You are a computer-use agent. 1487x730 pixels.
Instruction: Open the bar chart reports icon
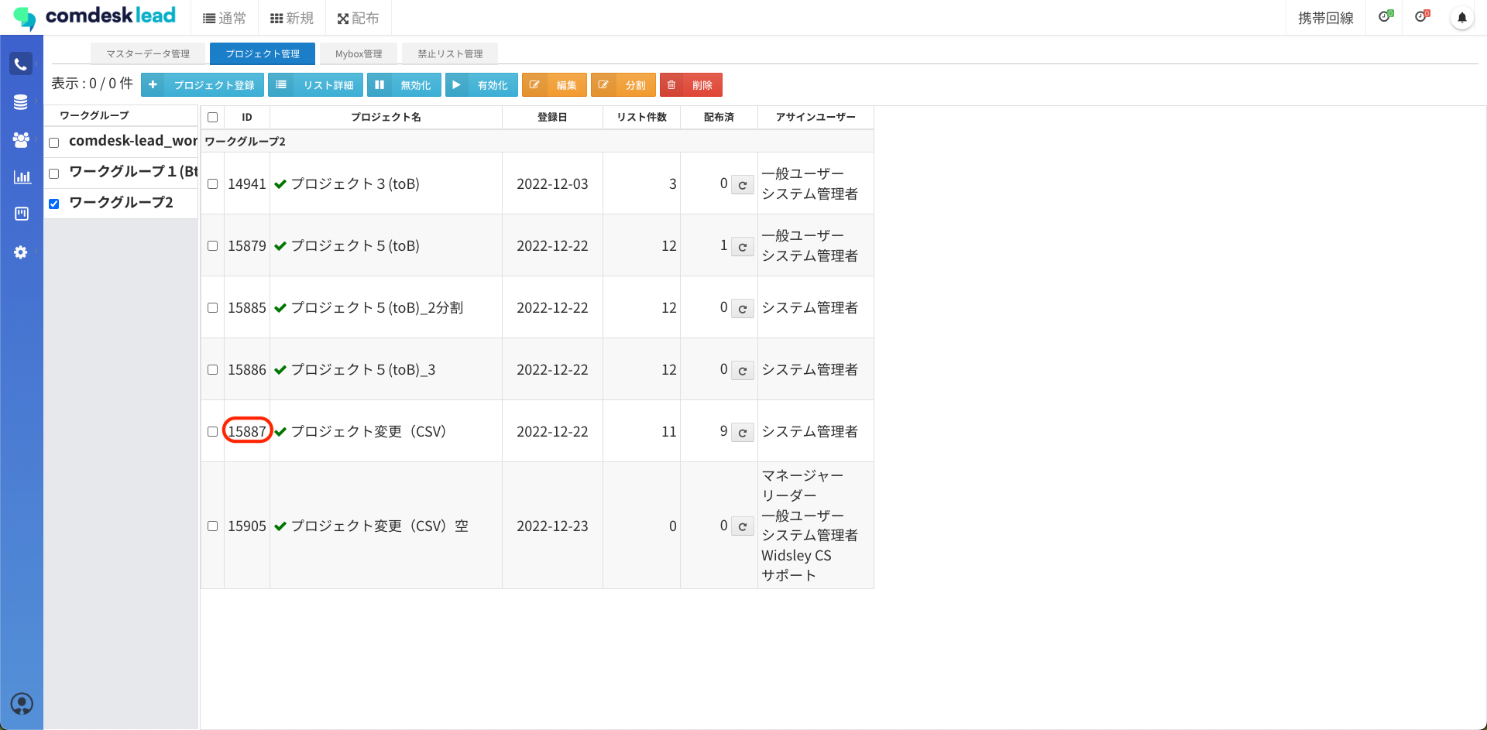coord(22,177)
